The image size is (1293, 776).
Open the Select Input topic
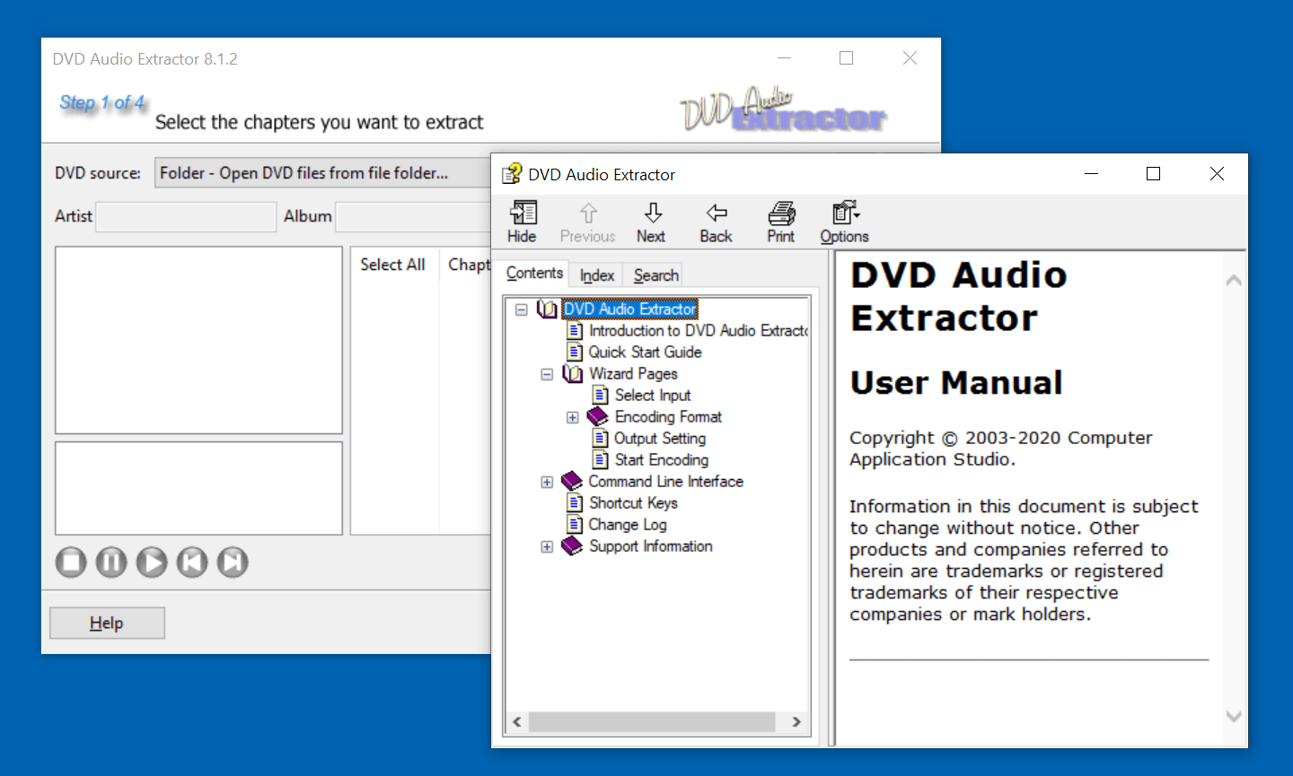pos(653,395)
